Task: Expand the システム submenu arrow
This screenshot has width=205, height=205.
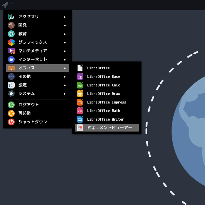Action: click(65, 94)
